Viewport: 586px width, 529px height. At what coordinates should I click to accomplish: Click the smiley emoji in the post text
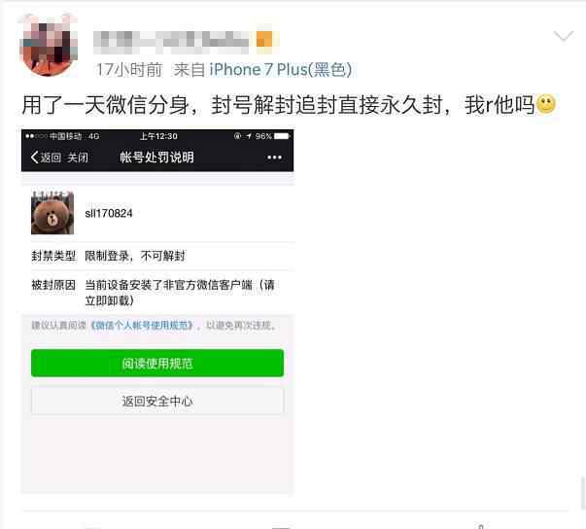546,104
